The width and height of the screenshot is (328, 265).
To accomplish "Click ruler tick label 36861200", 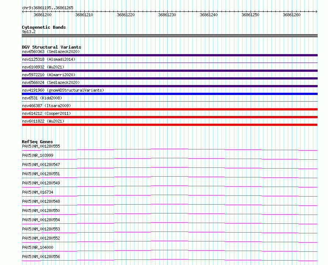I will tap(42, 15).
